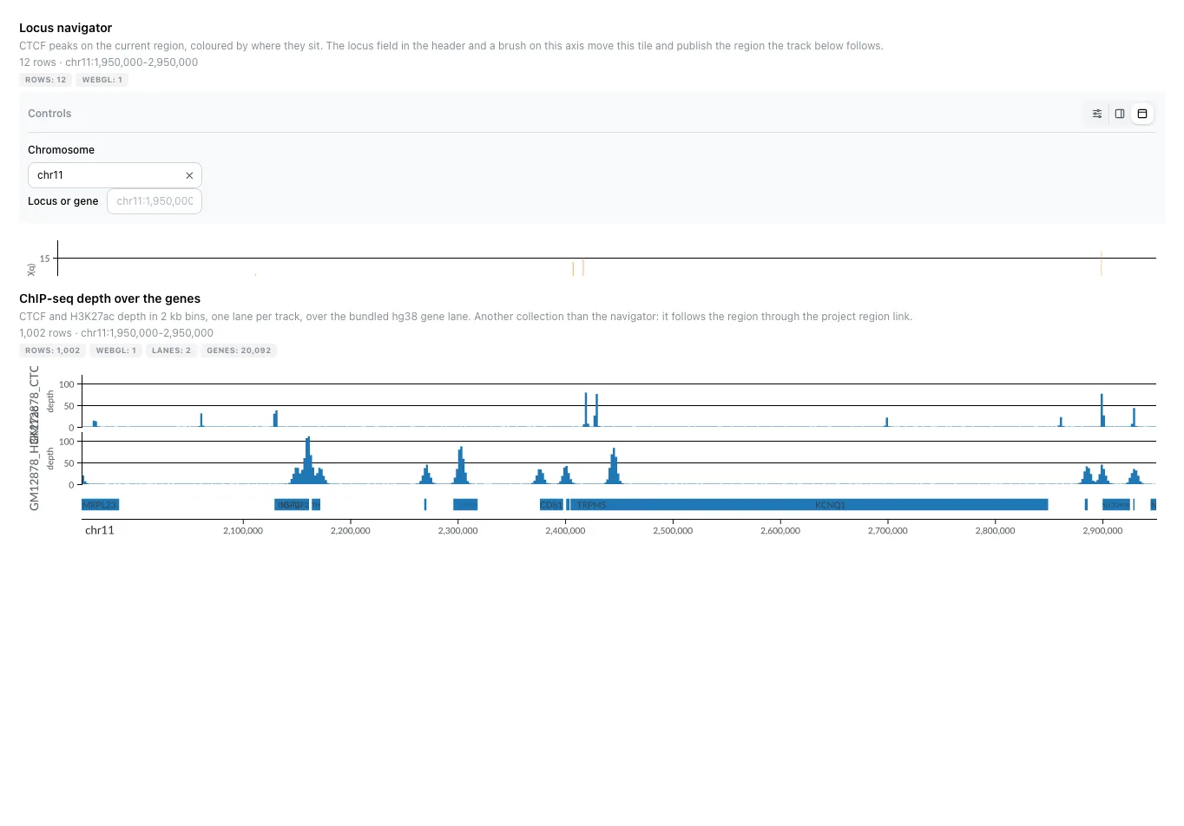Click the 2,100,000 axis tick label

pyautogui.click(x=243, y=531)
